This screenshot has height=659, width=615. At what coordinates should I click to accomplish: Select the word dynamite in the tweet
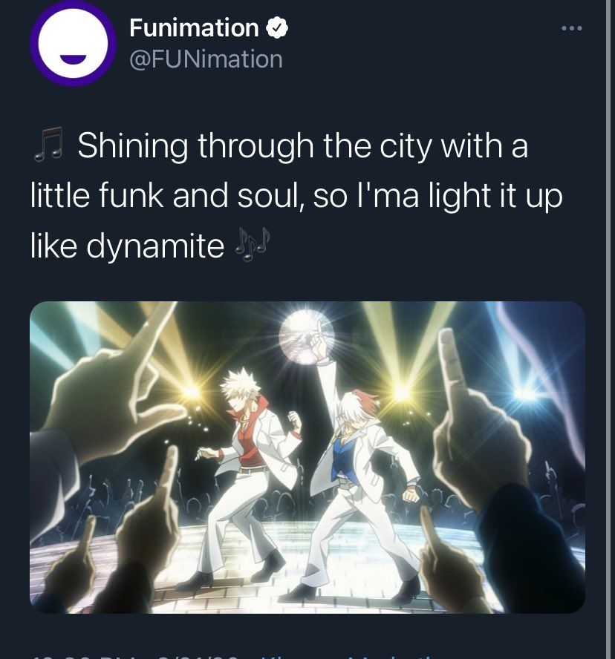155,246
